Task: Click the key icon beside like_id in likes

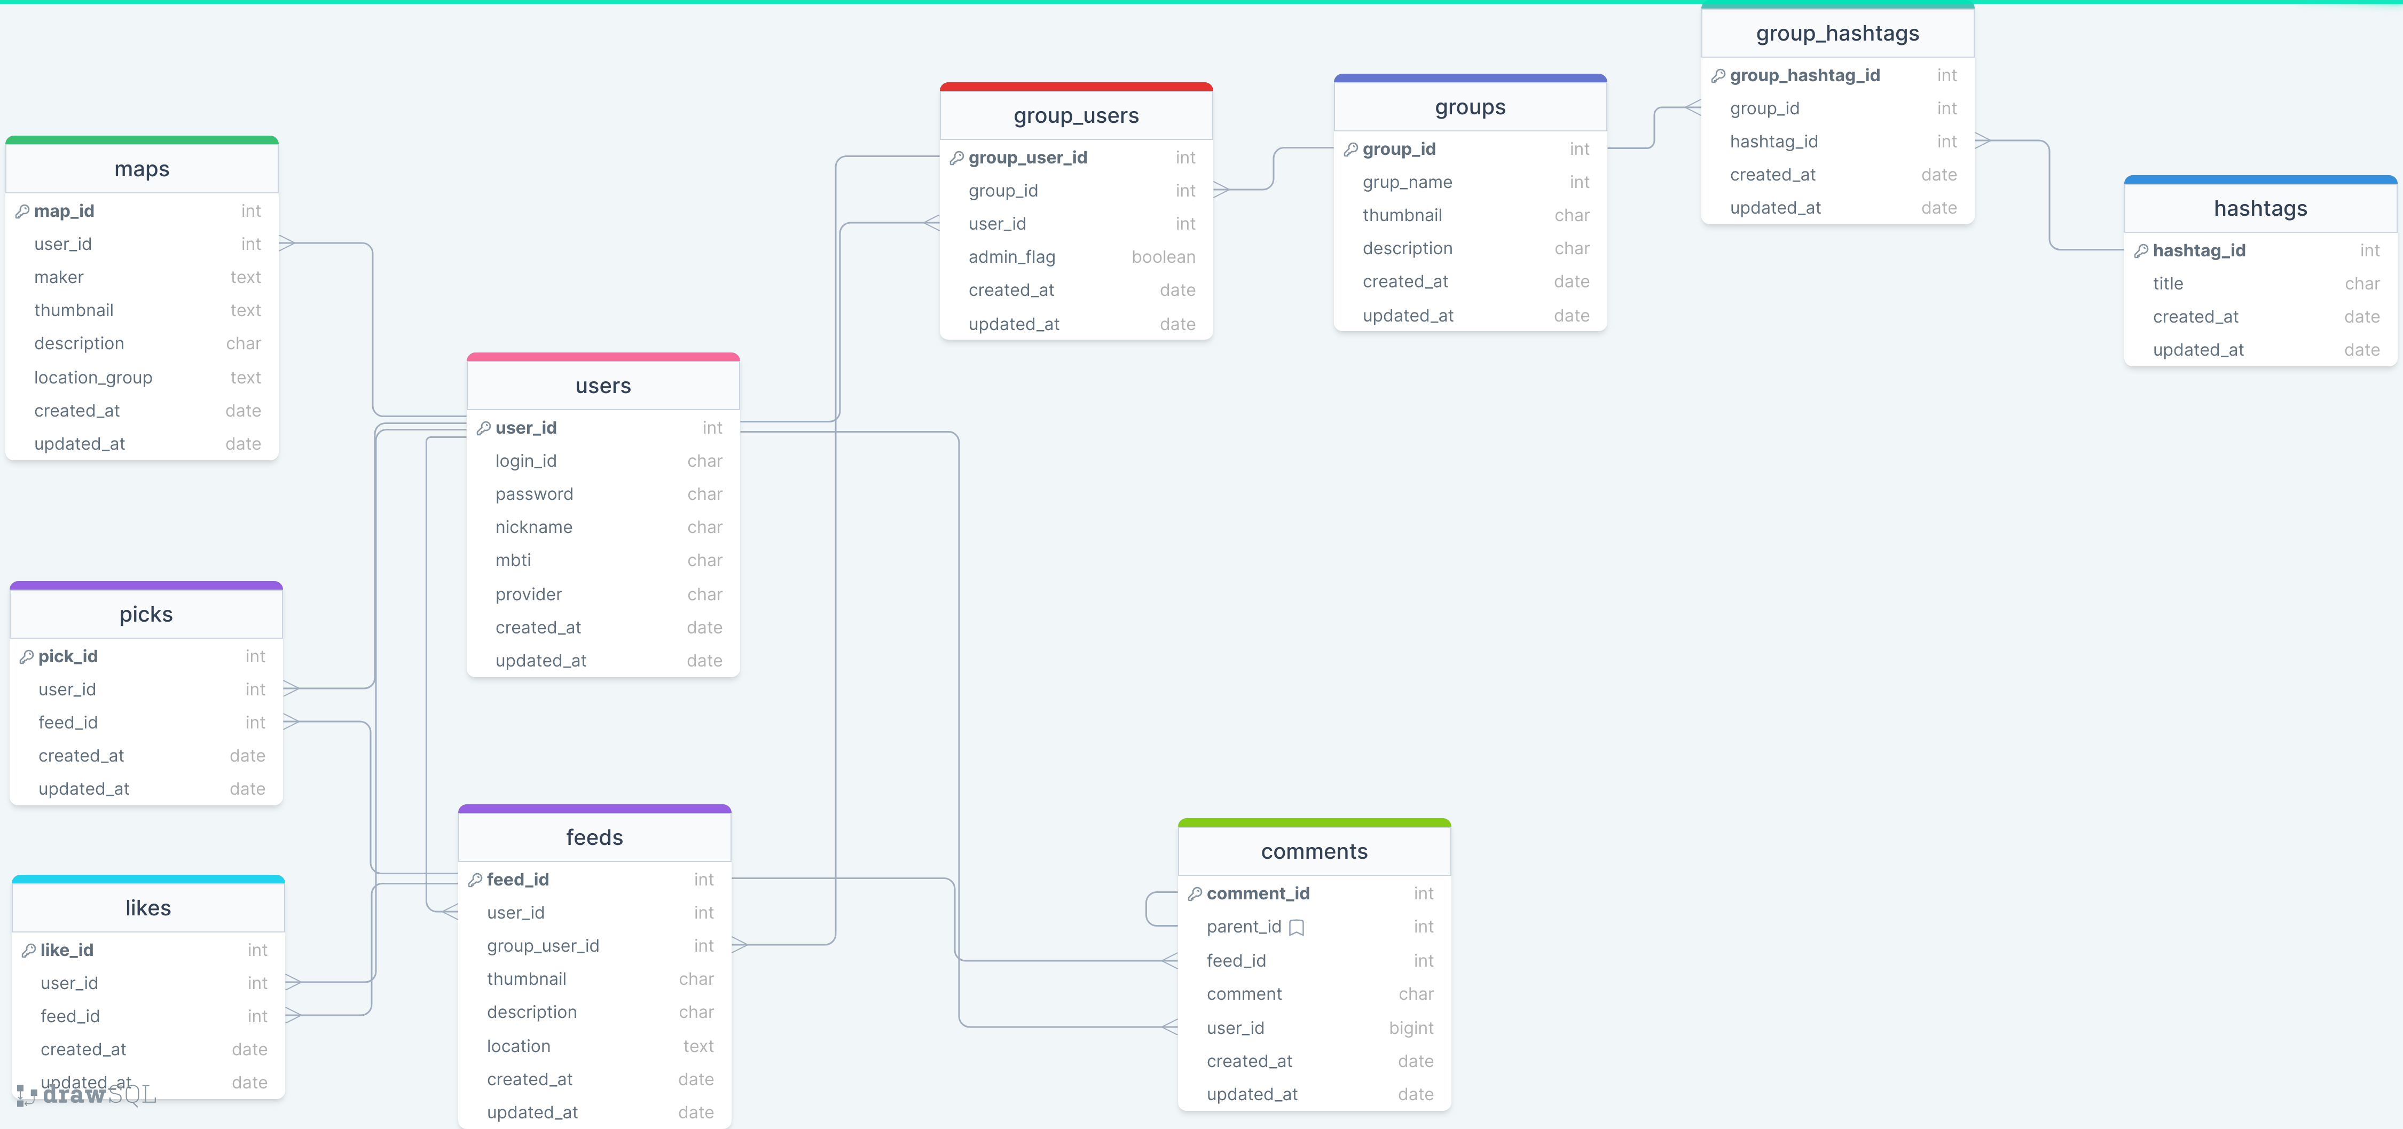Action: click(29, 950)
